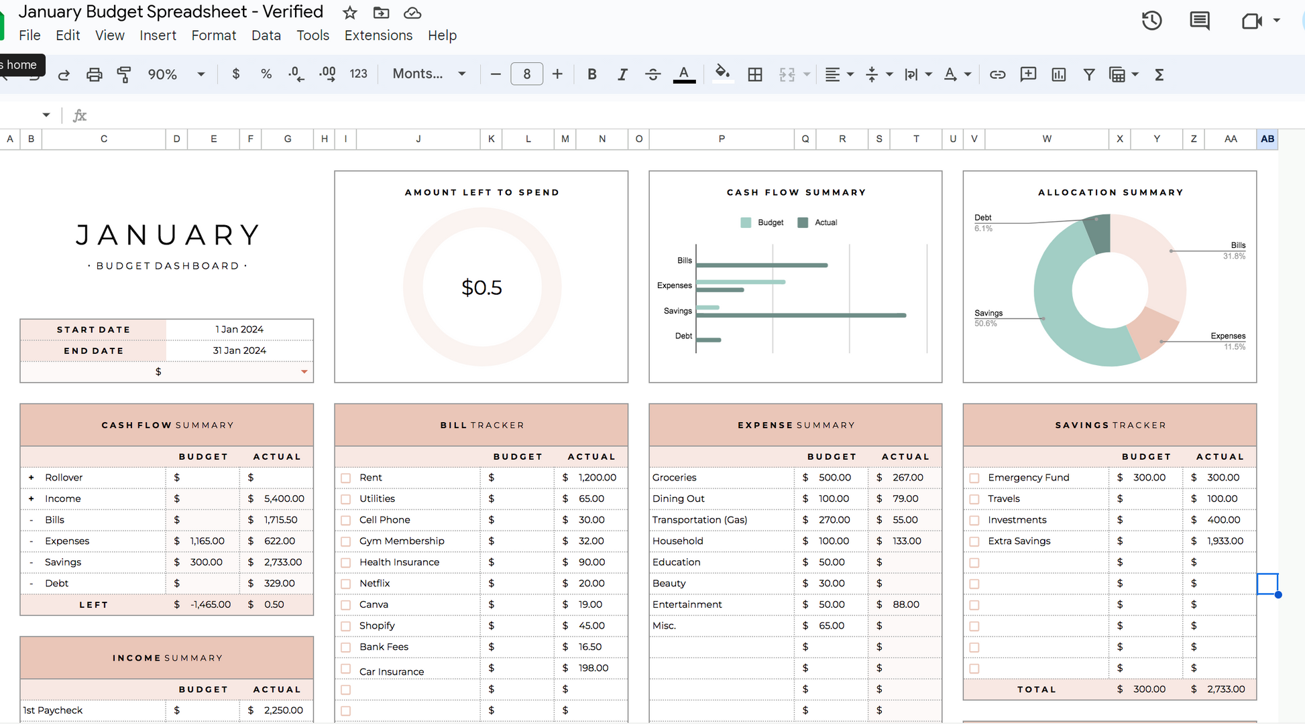Image resolution: width=1305 pixels, height=725 pixels.
Task: Tick the Netflix bill checkbox
Action: tap(346, 584)
